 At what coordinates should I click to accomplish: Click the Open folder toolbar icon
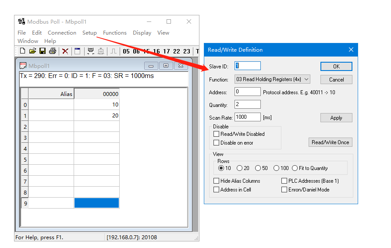tap(32, 51)
